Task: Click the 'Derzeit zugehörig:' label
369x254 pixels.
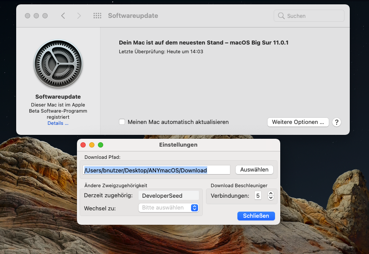Action: click(x=108, y=196)
